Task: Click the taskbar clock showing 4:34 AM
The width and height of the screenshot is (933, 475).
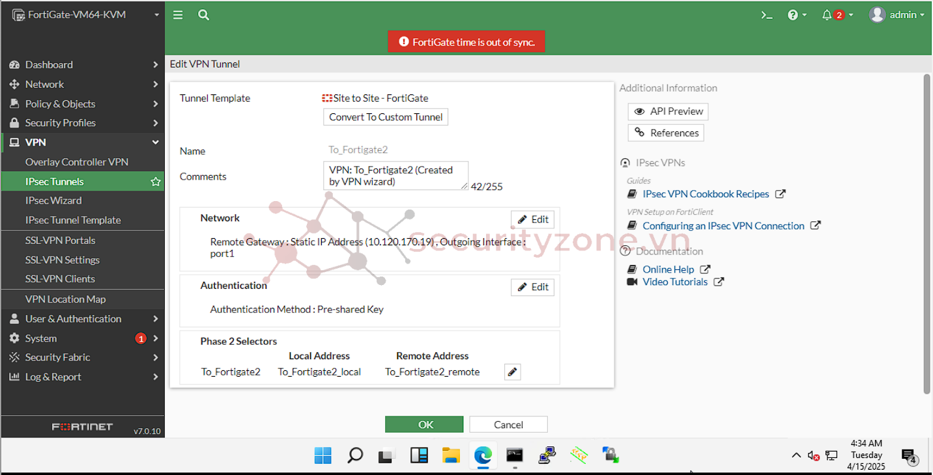Action: 866,455
